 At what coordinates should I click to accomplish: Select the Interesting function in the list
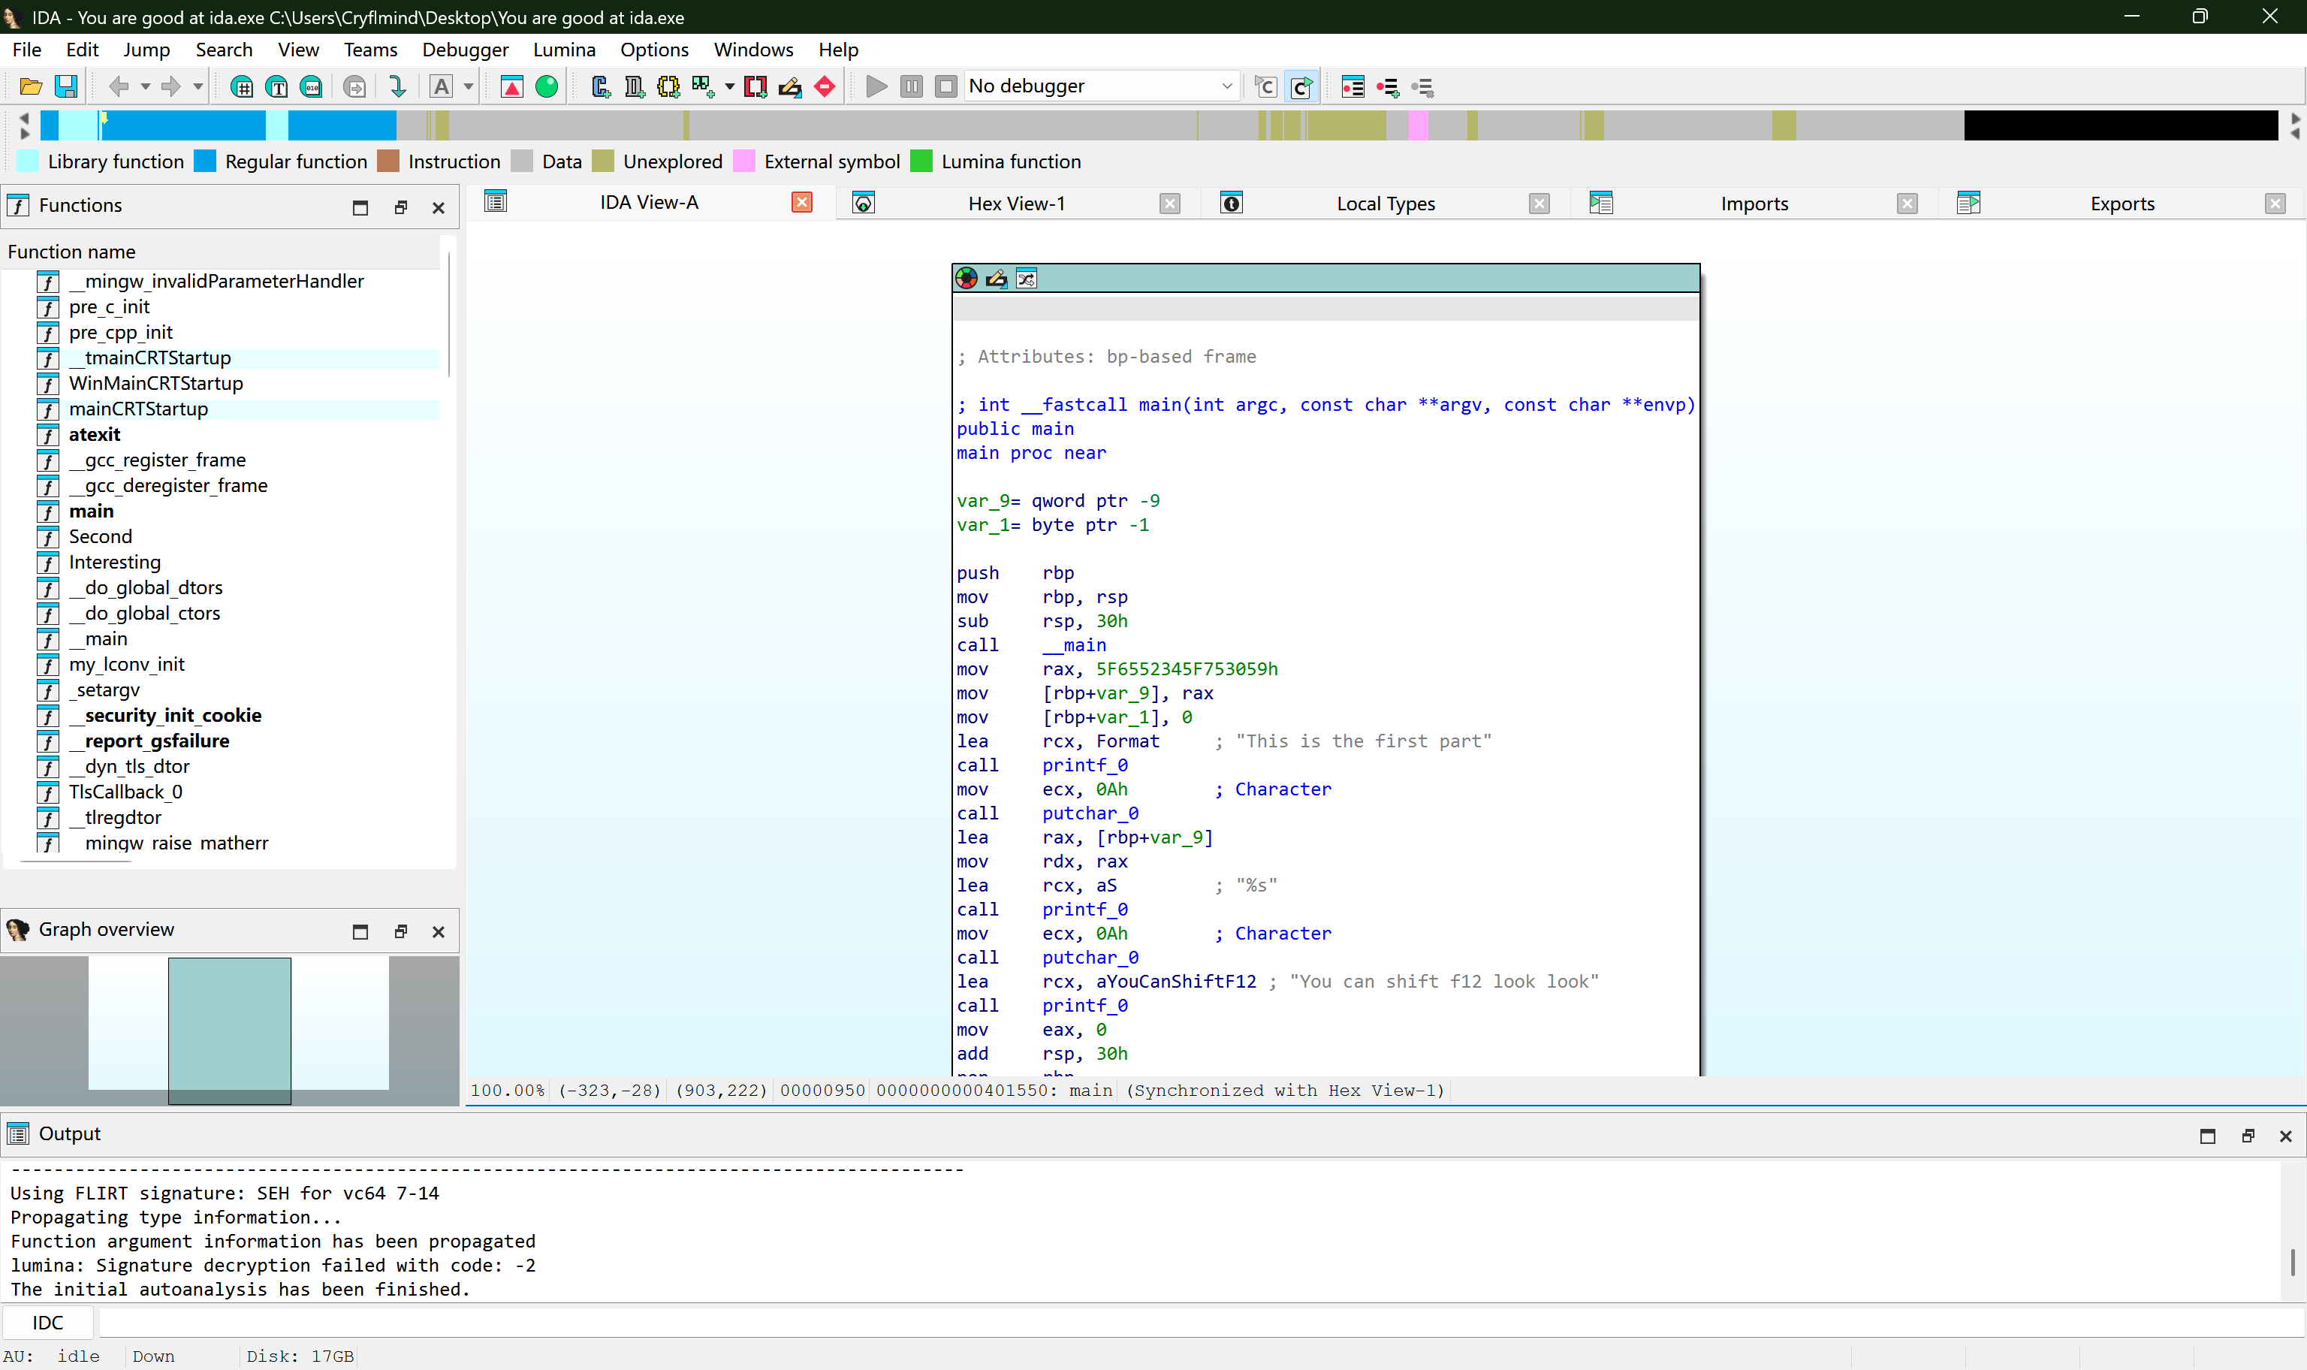pyautogui.click(x=114, y=563)
